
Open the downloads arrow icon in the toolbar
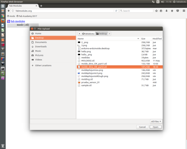tap(167, 11)
